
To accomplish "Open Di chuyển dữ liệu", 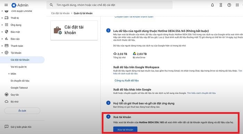I will [20, 81].
